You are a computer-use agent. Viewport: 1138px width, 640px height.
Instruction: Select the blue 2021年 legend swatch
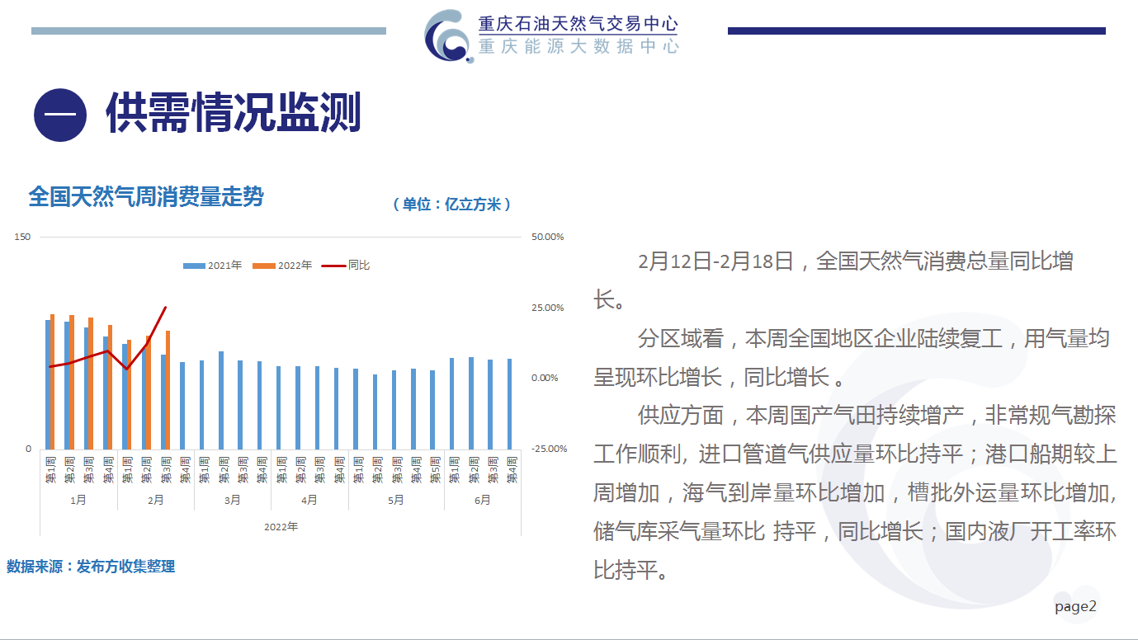point(194,266)
